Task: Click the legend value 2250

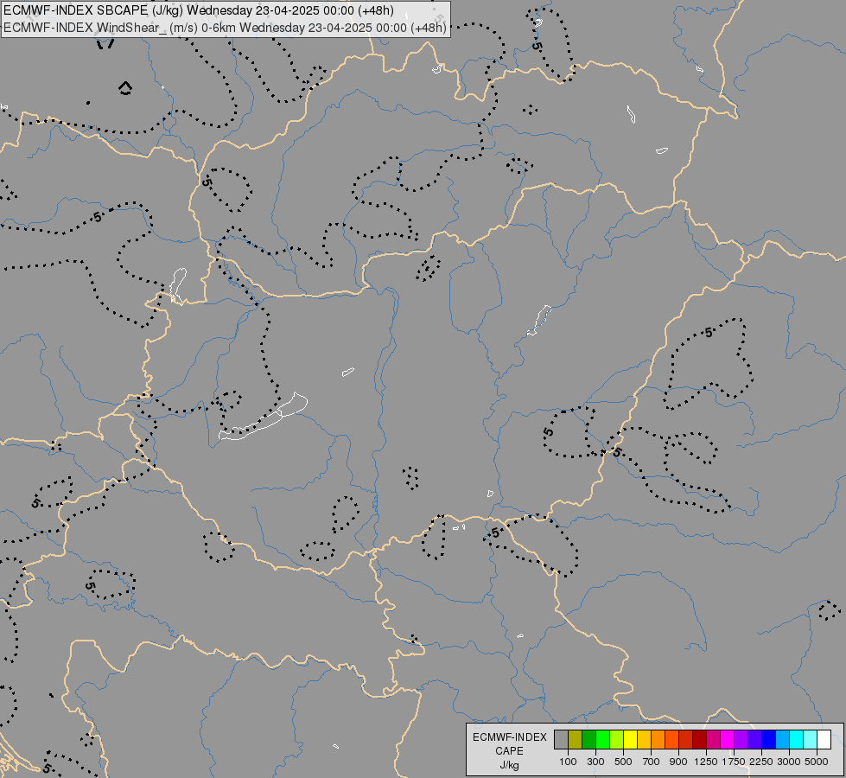Action: pyautogui.click(x=761, y=762)
